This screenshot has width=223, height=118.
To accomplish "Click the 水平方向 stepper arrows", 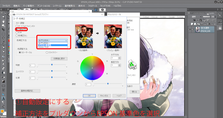I will [x=119, y=58].
